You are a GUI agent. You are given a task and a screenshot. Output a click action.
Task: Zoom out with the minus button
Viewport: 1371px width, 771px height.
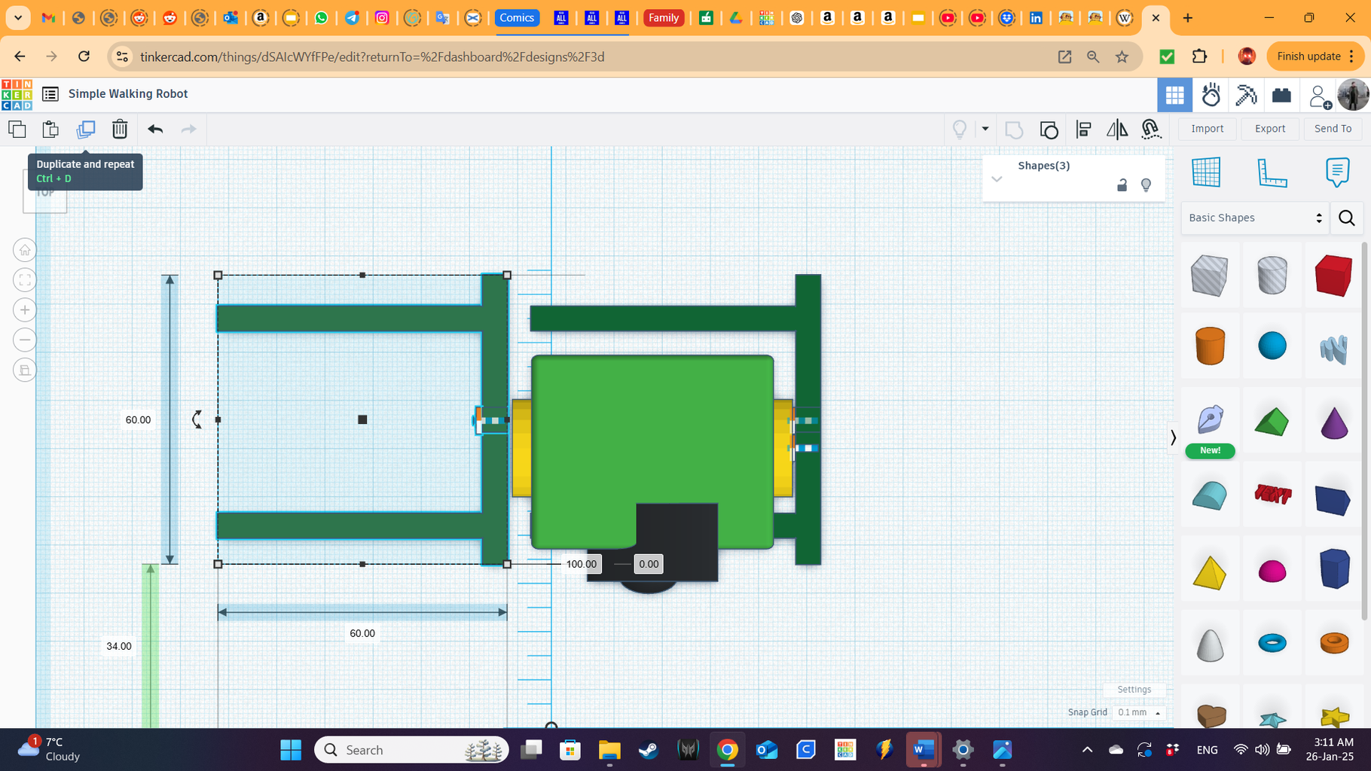point(25,340)
